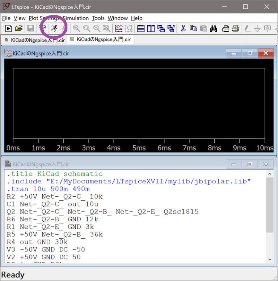This screenshot has width=278, height=281.
Task: Click the Print icon in the toolbar
Action: tap(235, 29)
